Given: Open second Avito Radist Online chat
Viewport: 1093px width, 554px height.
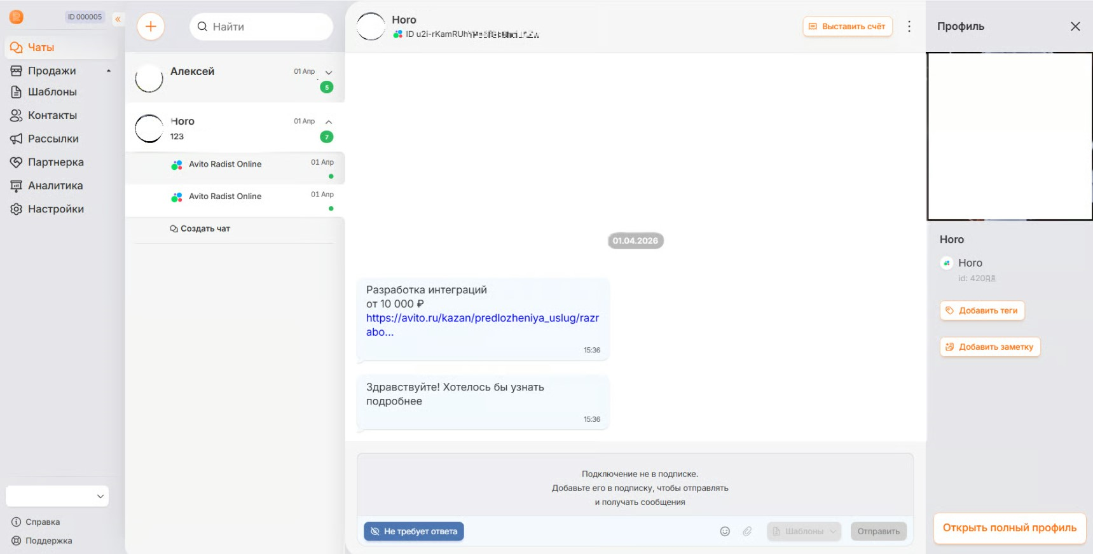Looking at the screenshot, I should point(235,201).
